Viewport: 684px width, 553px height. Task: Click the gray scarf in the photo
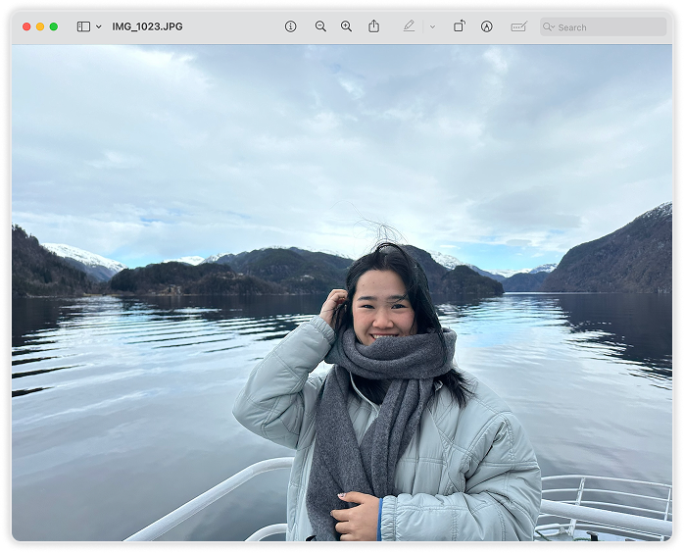click(387, 392)
